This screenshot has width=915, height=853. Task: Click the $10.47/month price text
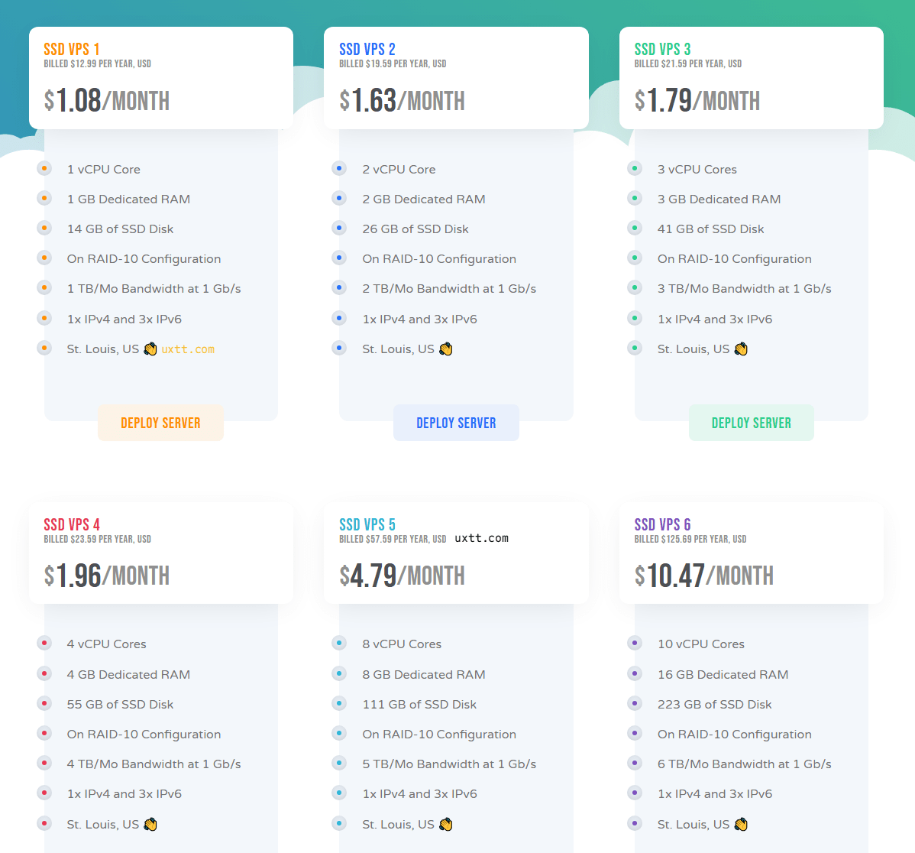click(x=703, y=576)
